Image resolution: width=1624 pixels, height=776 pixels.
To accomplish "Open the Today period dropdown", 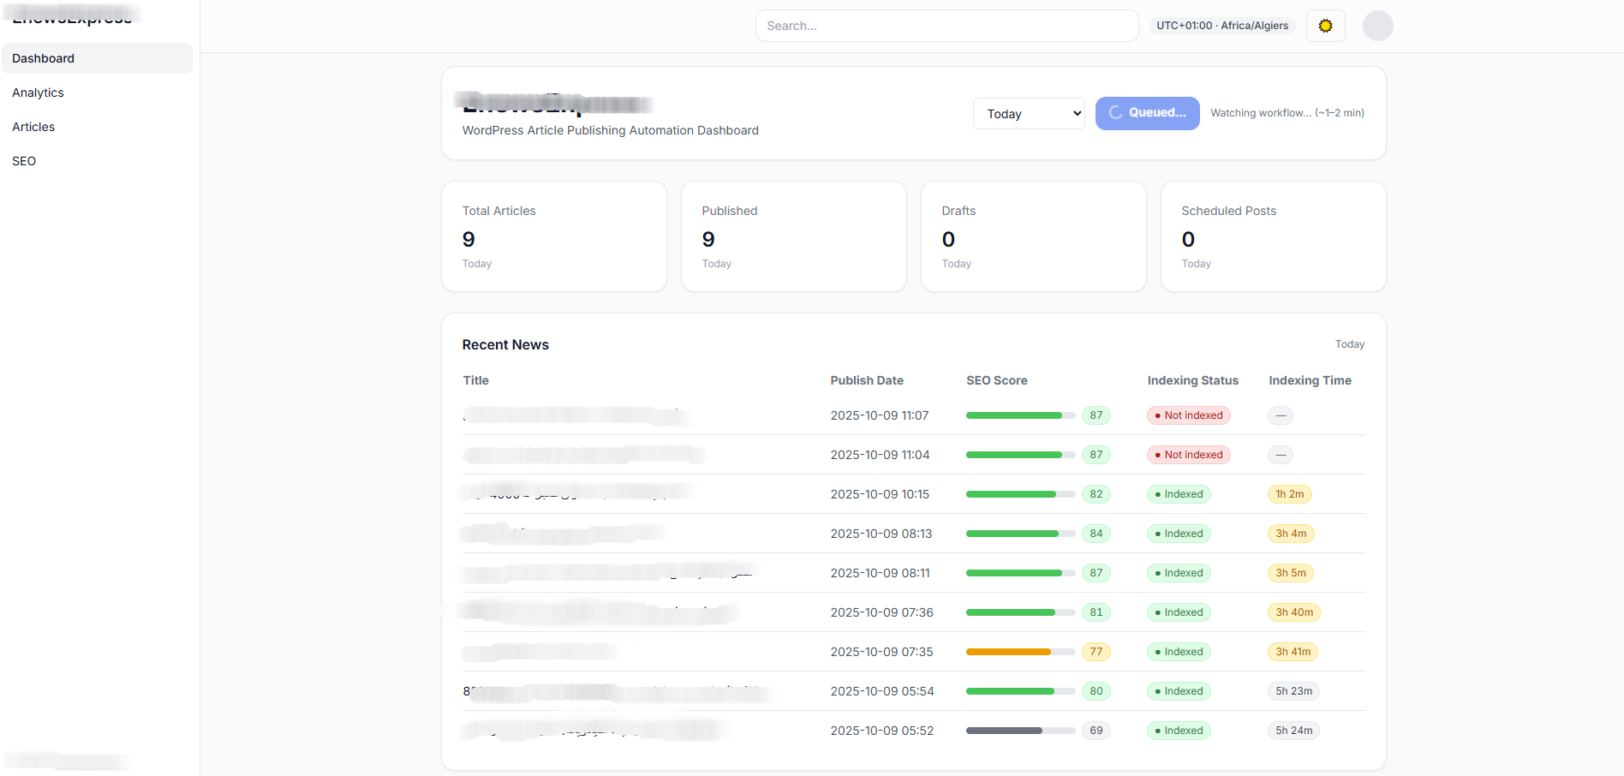I will [1029, 114].
